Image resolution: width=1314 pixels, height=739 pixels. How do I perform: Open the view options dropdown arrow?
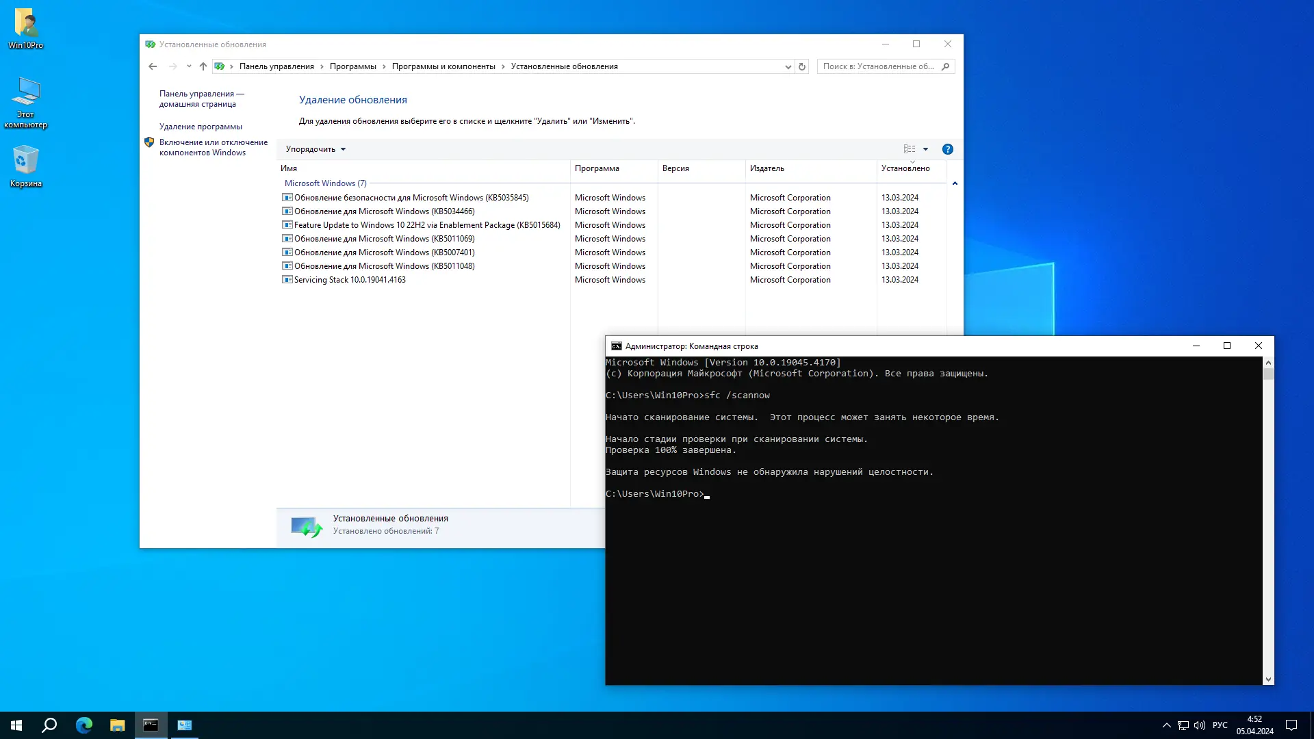(x=925, y=149)
